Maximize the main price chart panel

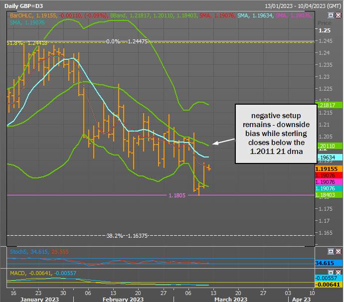pos(331,15)
